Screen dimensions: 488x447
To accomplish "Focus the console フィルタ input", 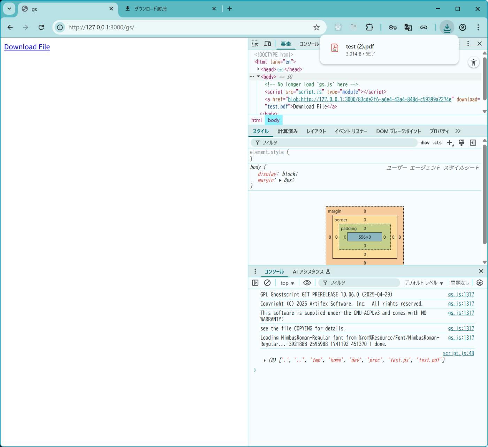I will (x=359, y=283).
